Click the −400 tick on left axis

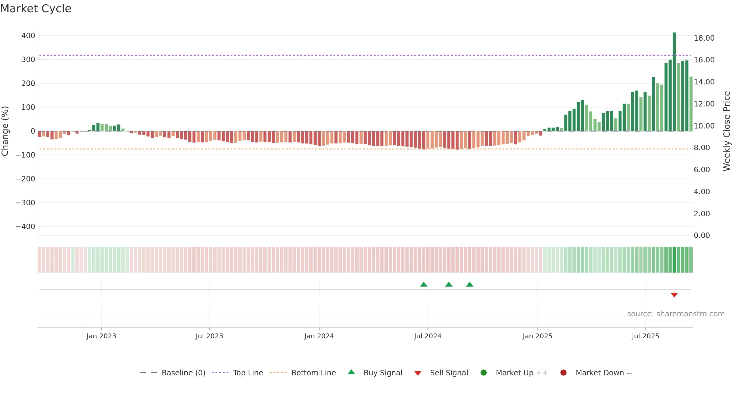25,226
